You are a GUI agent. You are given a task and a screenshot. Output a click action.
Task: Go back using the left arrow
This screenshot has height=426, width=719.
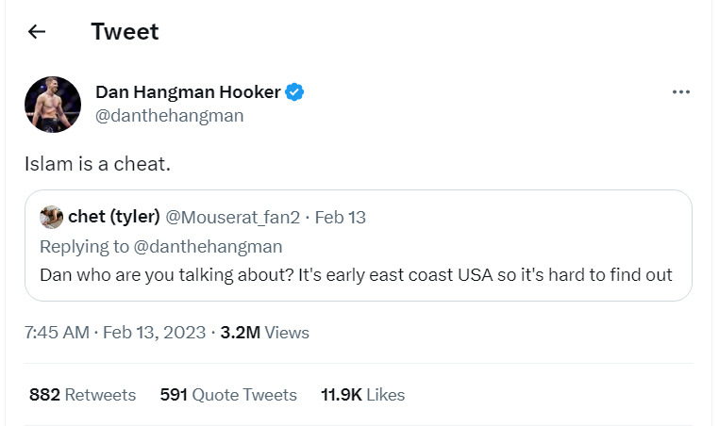(37, 32)
